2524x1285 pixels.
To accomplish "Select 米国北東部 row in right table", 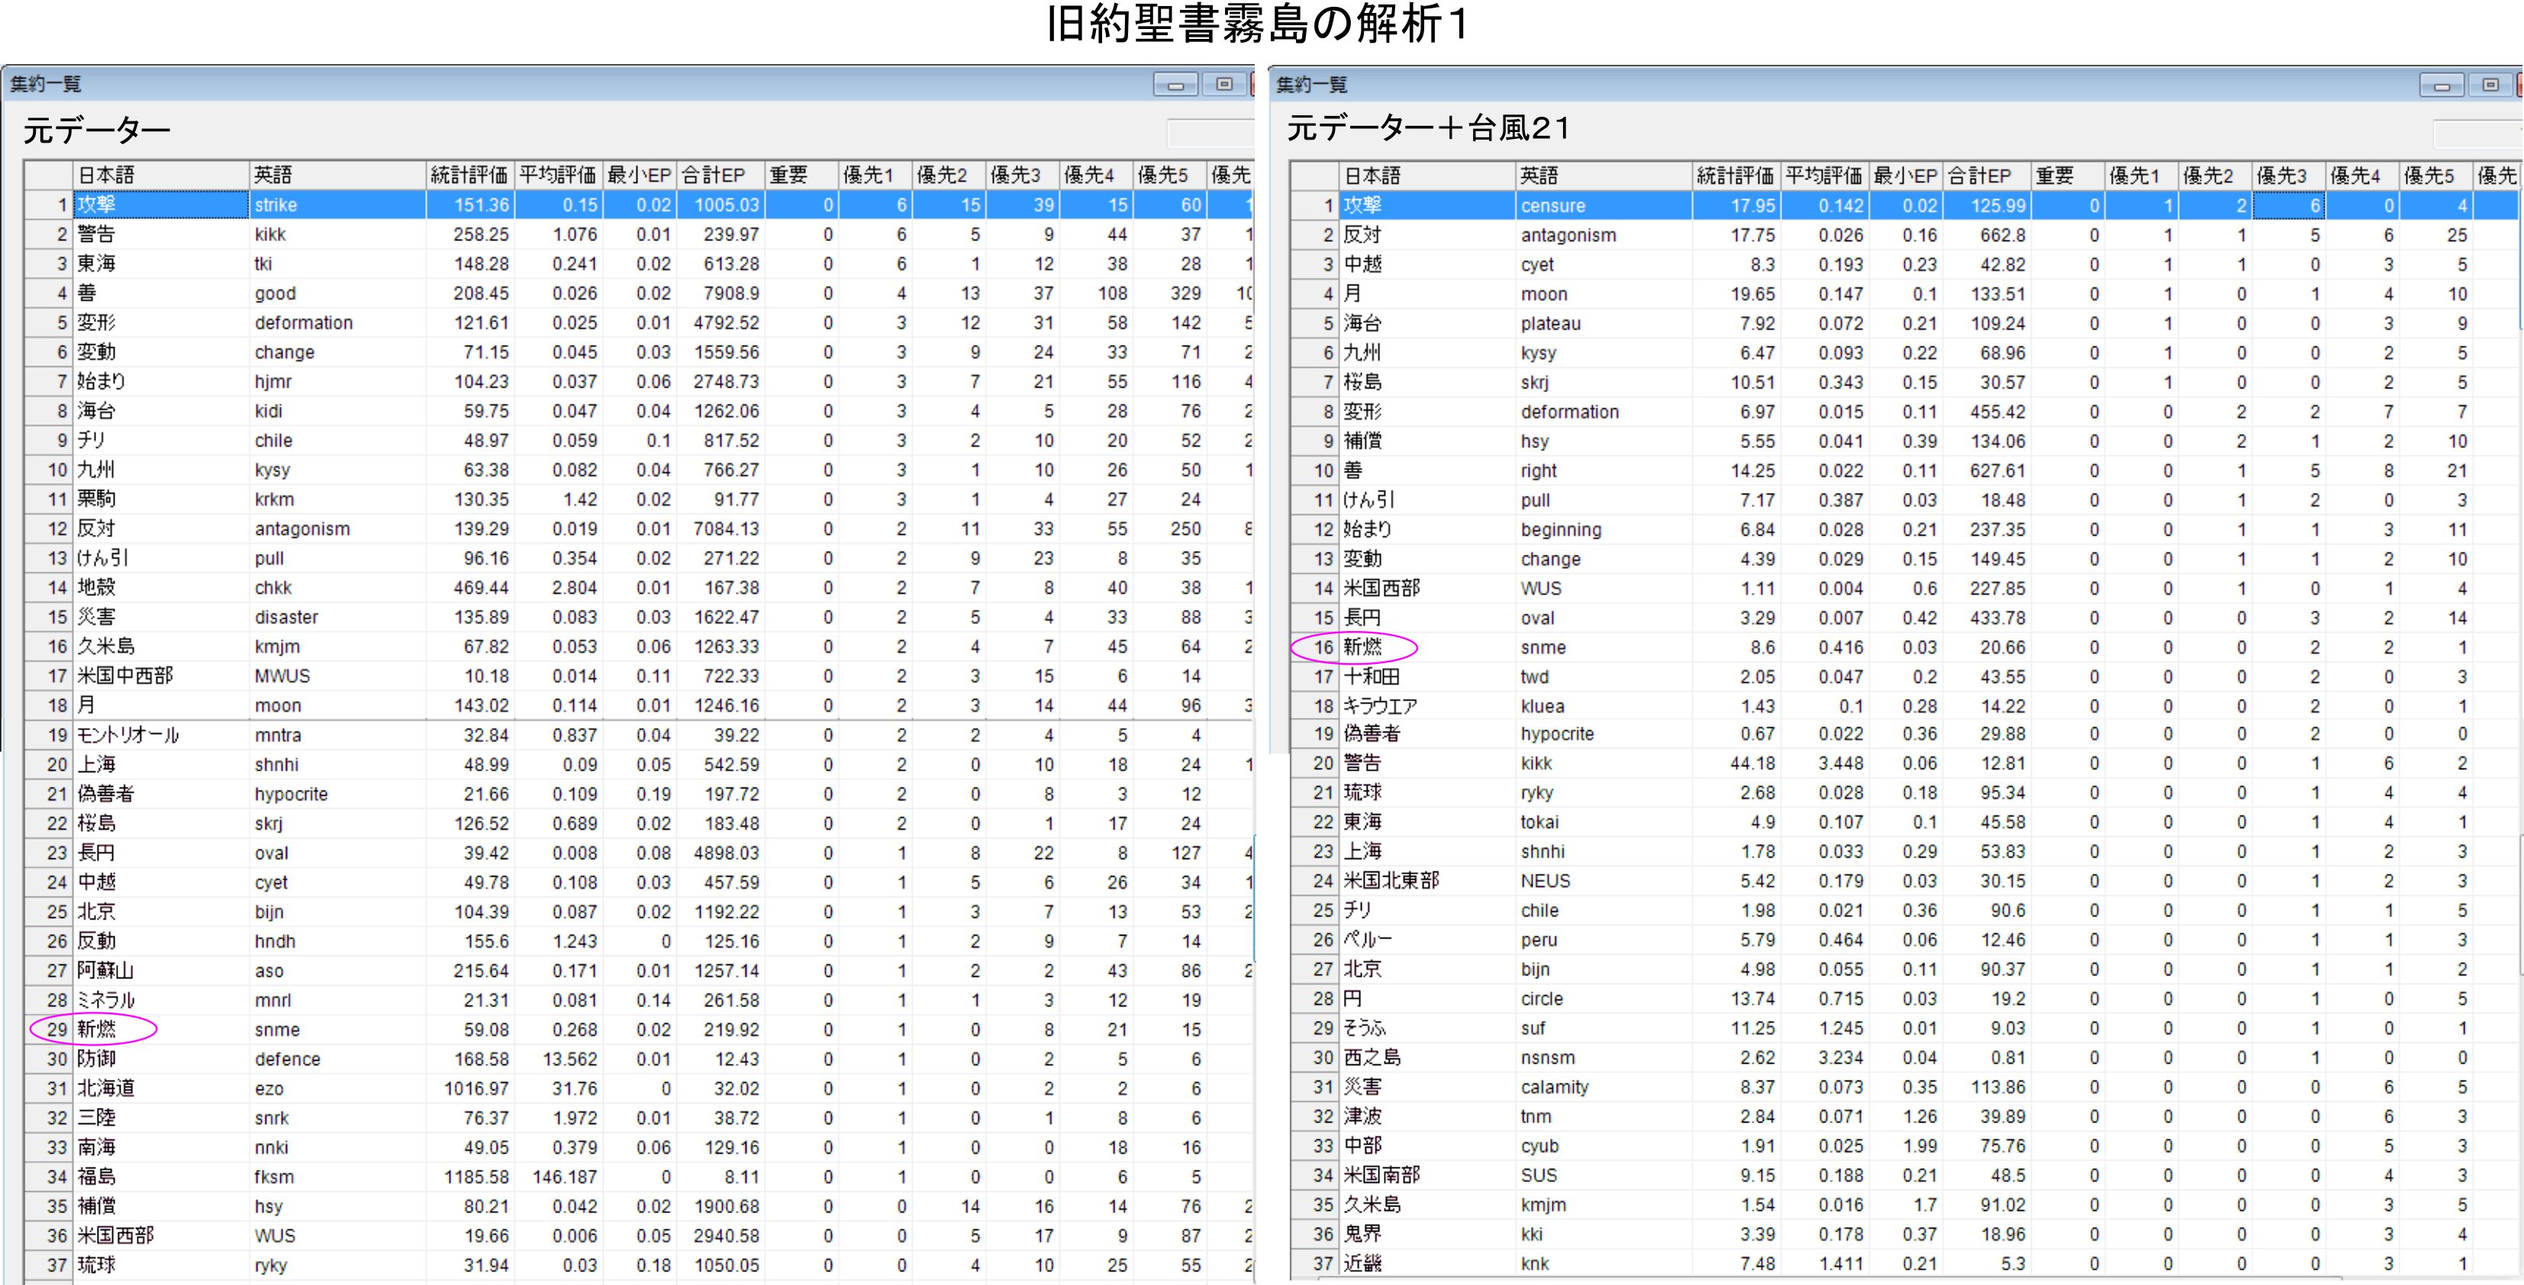I will [1391, 881].
